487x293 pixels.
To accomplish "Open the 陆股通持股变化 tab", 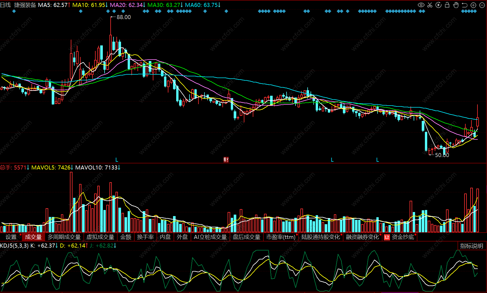I will [x=321, y=237].
